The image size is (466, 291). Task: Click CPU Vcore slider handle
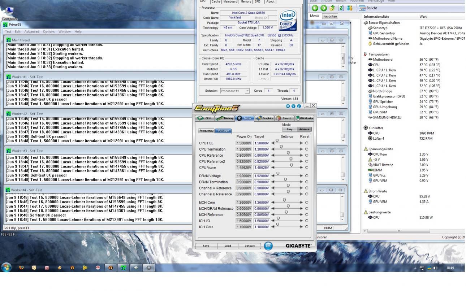(x=292, y=165)
